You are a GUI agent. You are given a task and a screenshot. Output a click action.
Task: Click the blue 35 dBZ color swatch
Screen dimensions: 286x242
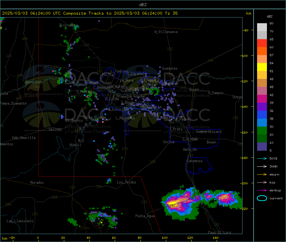pyautogui.click(x=262, y=114)
